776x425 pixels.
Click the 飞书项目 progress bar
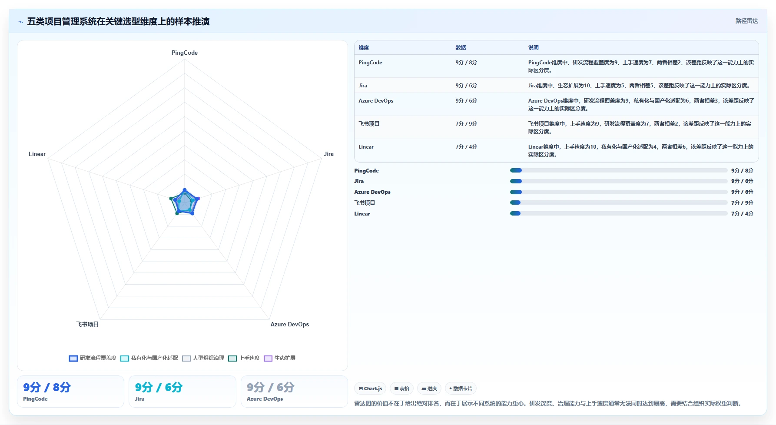(x=619, y=203)
